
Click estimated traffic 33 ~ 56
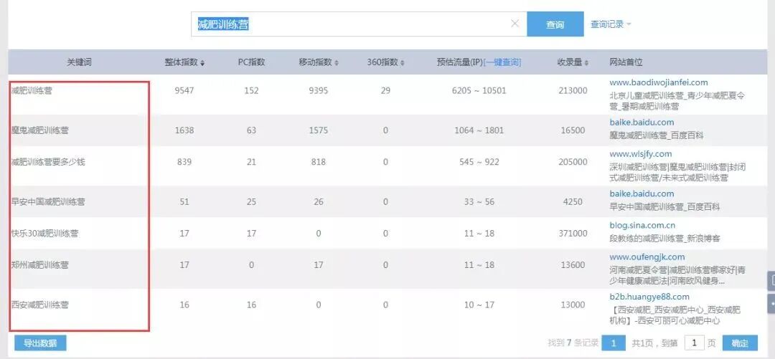tap(479, 201)
